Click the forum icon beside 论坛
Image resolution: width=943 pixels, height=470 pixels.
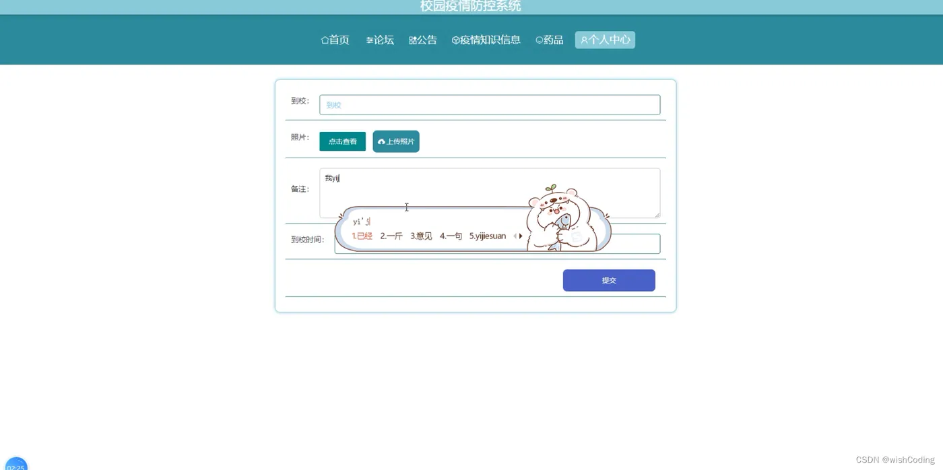(x=369, y=40)
